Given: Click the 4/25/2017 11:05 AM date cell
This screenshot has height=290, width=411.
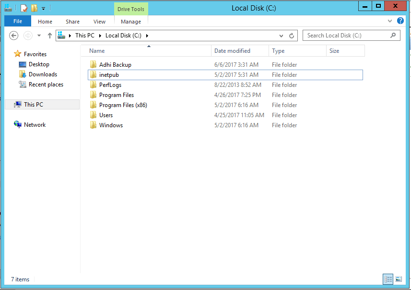Looking at the screenshot, I should [239, 115].
